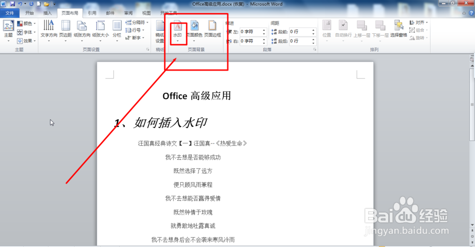Launch the 段落 paragraph dialog launcher
Viewport: 475px width, 247px height.
(x=315, y=49)
